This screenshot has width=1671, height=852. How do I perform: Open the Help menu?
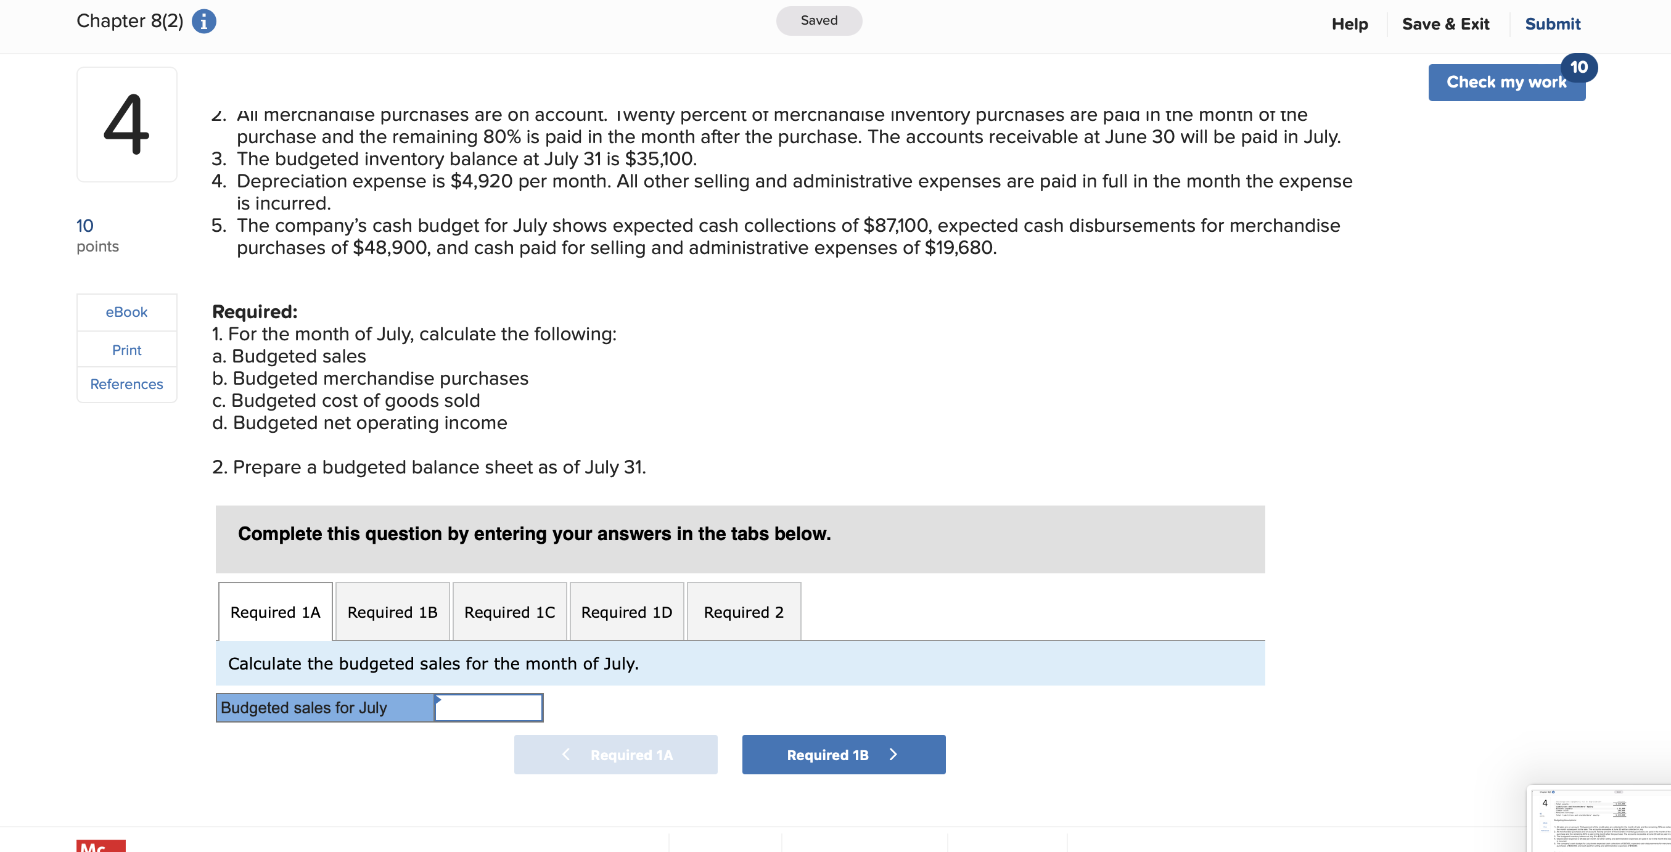[x=1350, y=23]
